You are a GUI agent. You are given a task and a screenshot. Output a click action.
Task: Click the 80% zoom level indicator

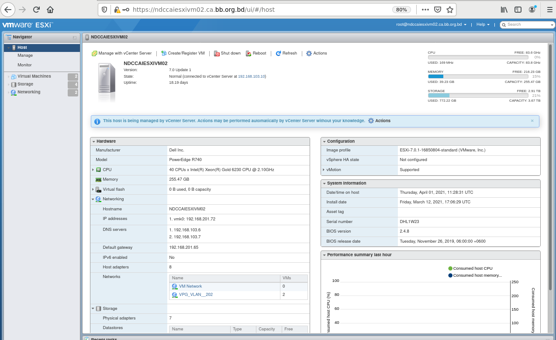point(401,9)
